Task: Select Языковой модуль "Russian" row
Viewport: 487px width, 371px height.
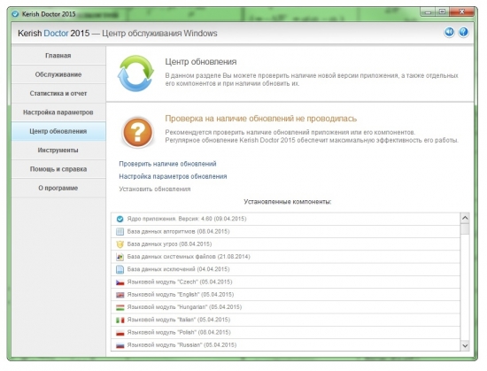Action: pos(285,345)
